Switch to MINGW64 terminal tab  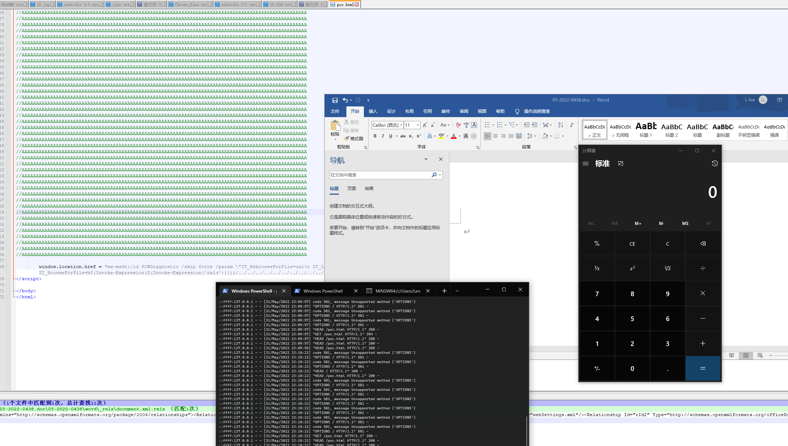pos(398,291)
